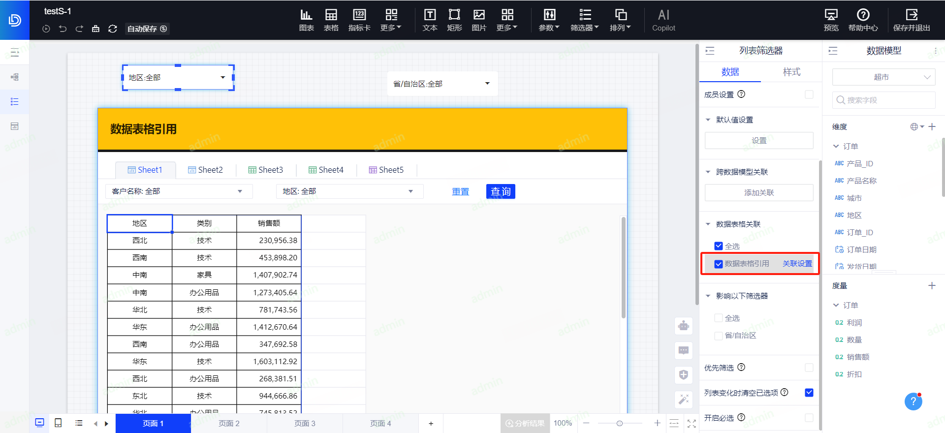Switch to Sheet3 tab
This screenshot has width=945, height=433.
coord(266,170)
